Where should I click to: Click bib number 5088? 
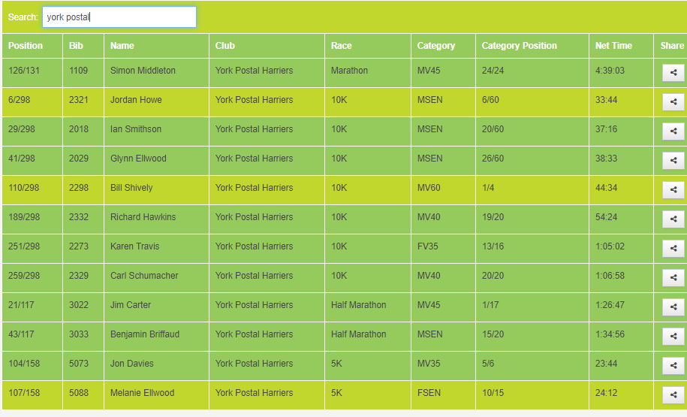[x=78, y=393]
